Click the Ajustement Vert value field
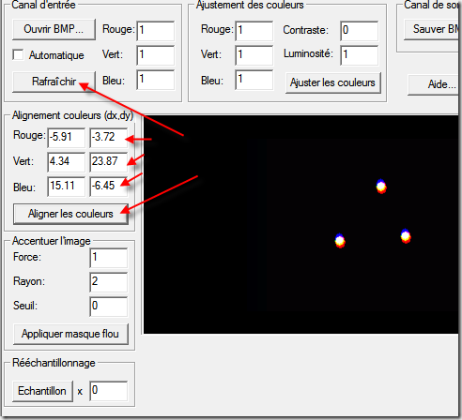Screen dimensions: 462x420 (x=254, y=55)
